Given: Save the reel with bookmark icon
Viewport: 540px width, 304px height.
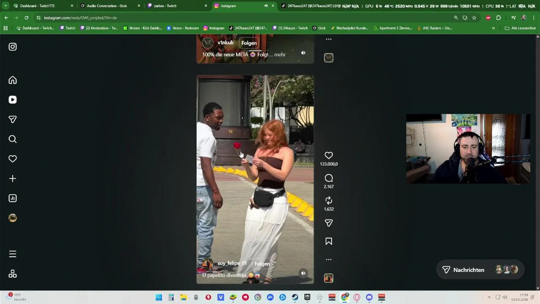Looking at the screenshot, I should coord(329,241).
